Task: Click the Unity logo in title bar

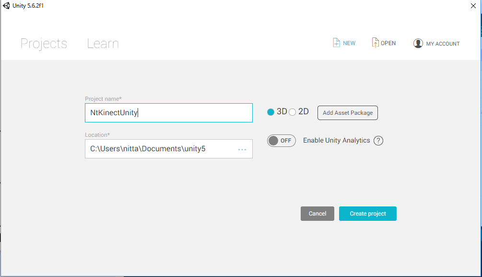Action: click(6, 5)
